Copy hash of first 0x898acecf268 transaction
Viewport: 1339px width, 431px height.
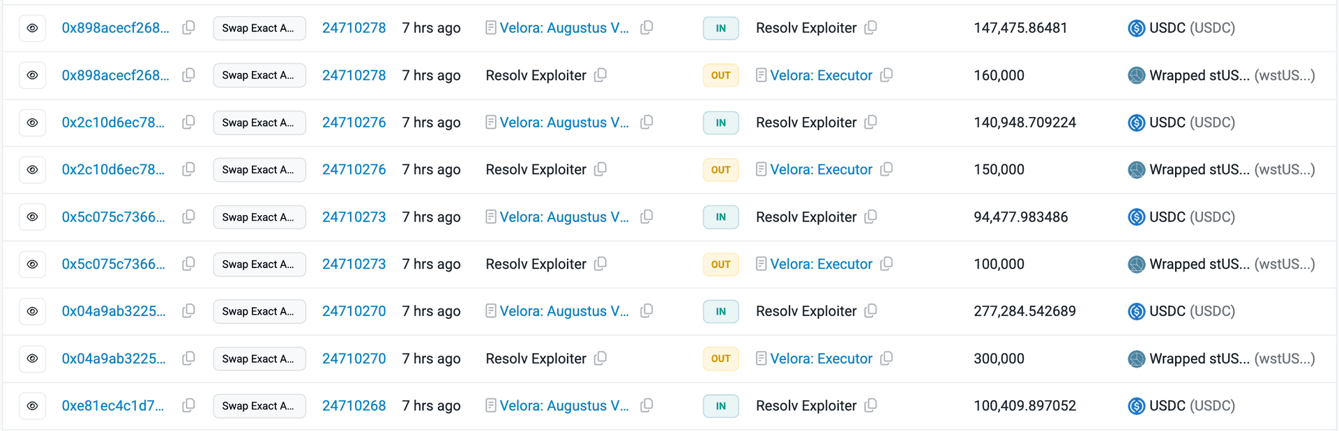click(x=188, y=28)
